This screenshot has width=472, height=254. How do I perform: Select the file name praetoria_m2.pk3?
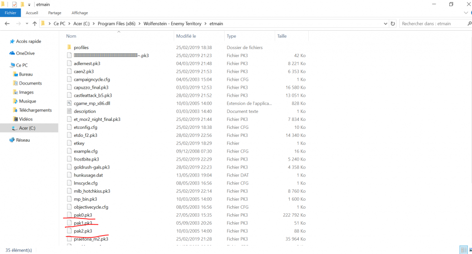tap(91, 239)
